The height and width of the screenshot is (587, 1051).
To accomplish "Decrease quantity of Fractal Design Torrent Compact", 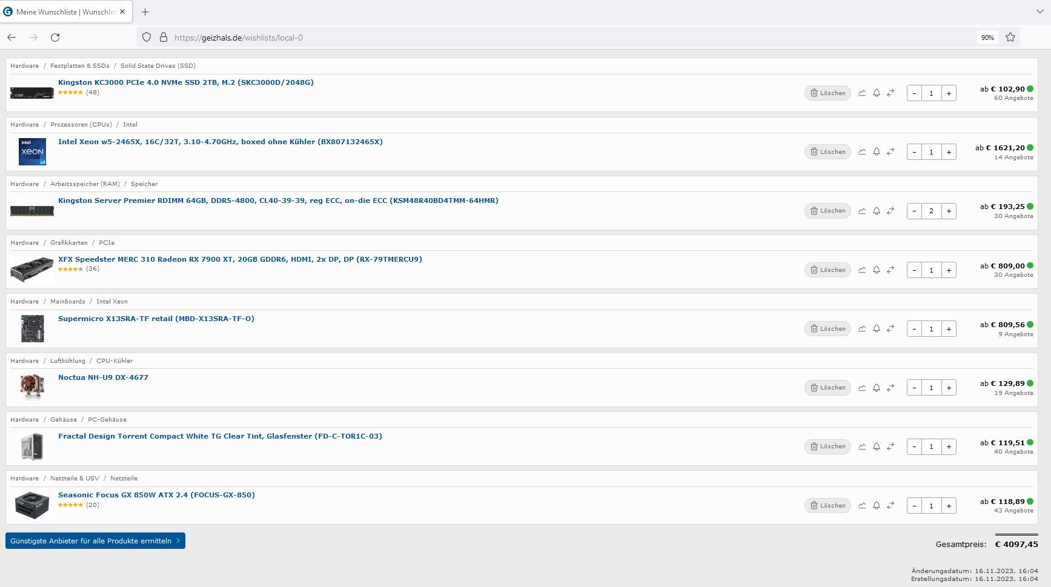I will pyautogui.click(x=914, y=446).
